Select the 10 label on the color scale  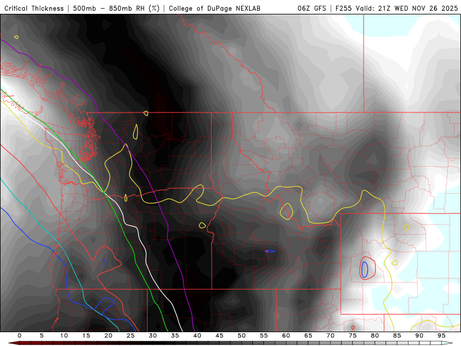click(64, 336)
